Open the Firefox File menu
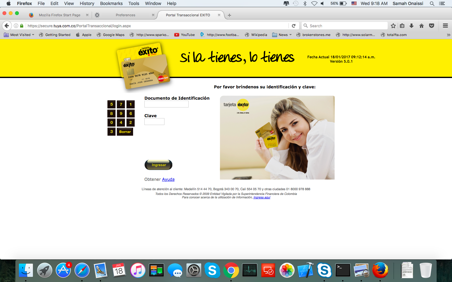 pos(41,3)
